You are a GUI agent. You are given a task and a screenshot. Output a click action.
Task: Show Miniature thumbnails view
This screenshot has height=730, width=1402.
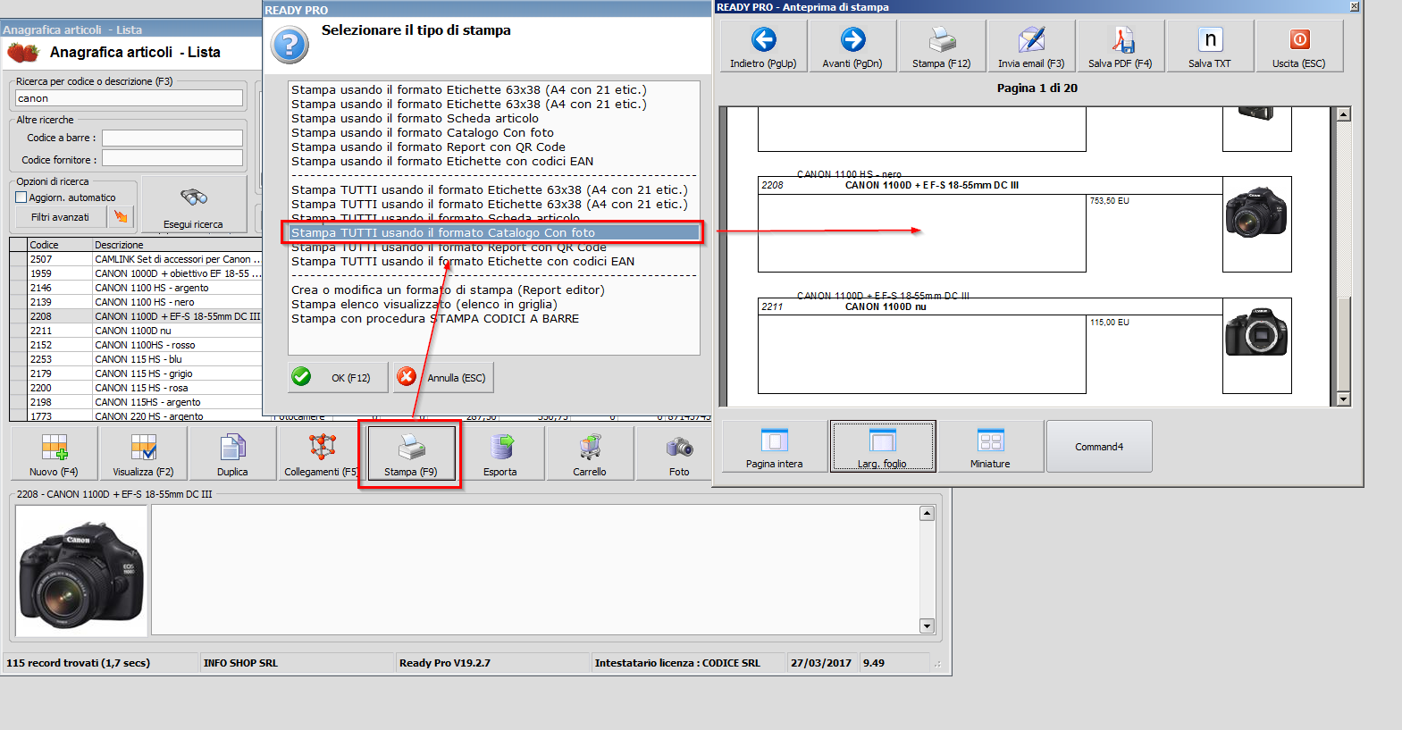click(991, 447)
